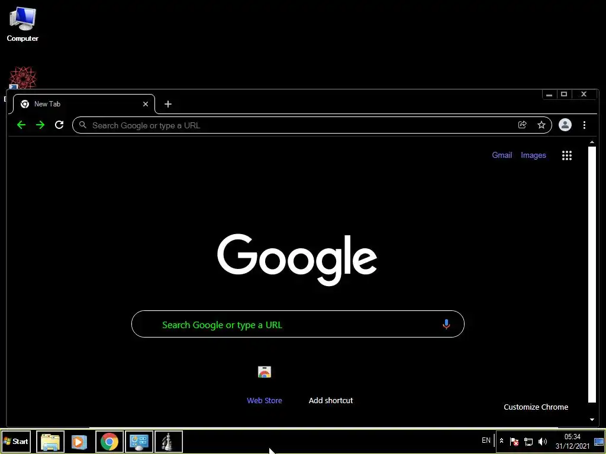Click the scrollbar up arrow
Image resolution: width=606 pixels, height=454 pixels.
click(592, 142)
